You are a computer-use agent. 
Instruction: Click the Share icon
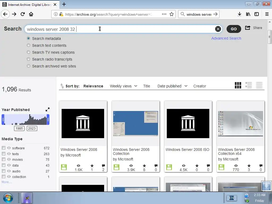click(x=248, y=28)
